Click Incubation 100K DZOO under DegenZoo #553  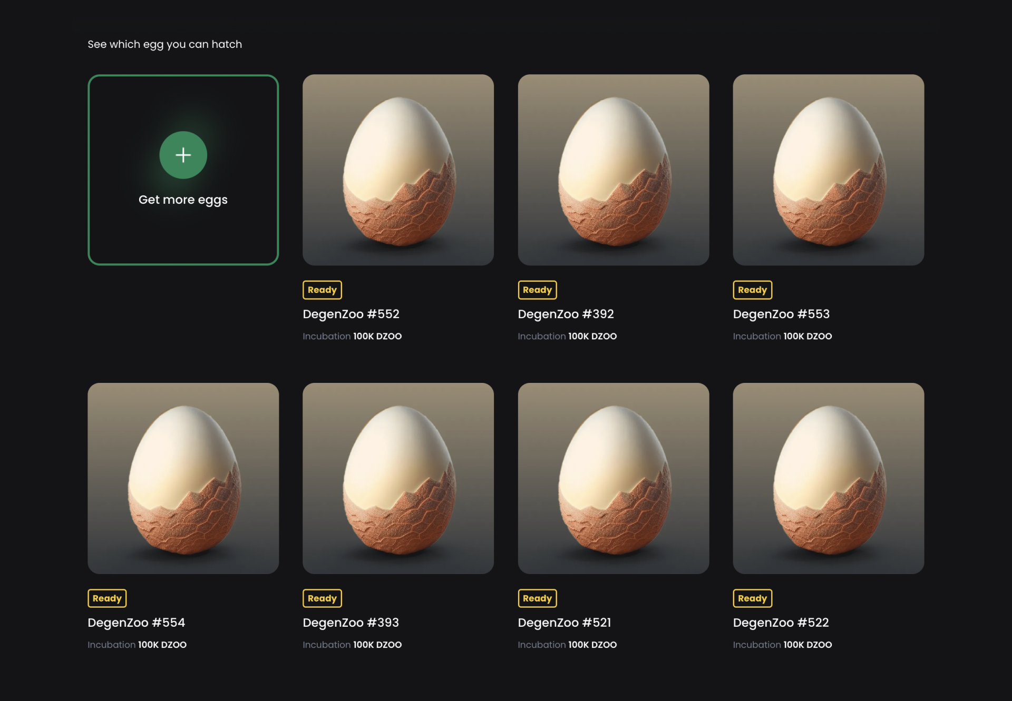[782, 336]
